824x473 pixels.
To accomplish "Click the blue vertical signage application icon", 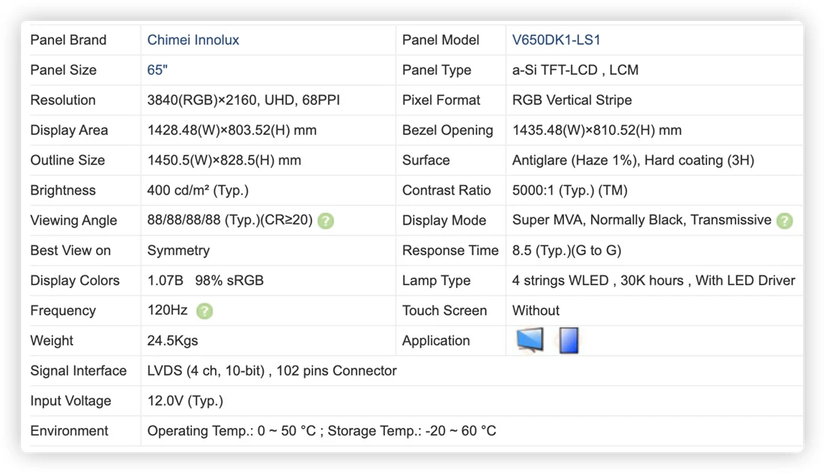I will 569,341.
